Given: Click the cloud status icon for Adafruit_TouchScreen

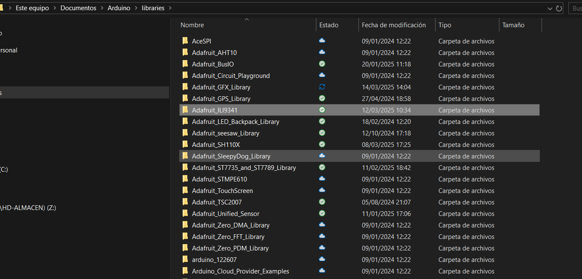Looking at the screenshot, I should 322,190.
